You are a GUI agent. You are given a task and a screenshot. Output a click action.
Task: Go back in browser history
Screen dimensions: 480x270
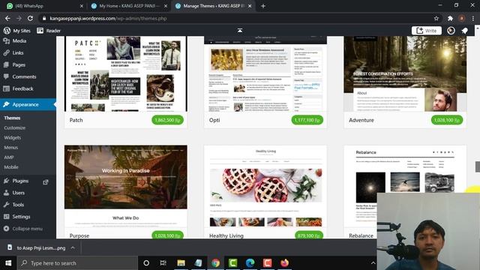click(7, 18)
